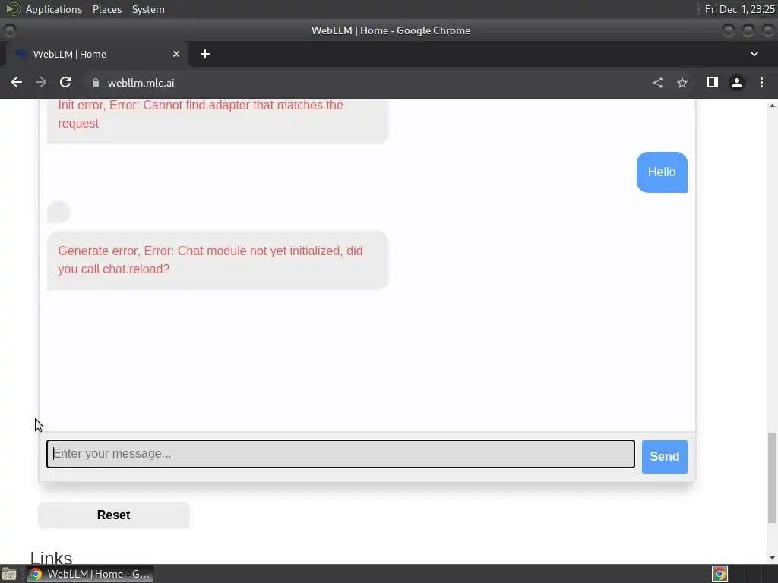Click the Send button

click(664, 456)
